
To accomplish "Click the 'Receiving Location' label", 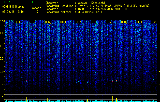I will [59, 6].
